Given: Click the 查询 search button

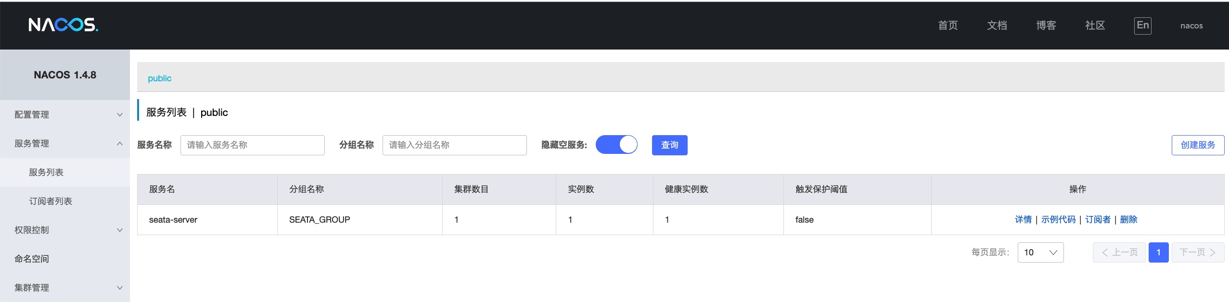Looking at the screenshot, I should pos(669,145).
